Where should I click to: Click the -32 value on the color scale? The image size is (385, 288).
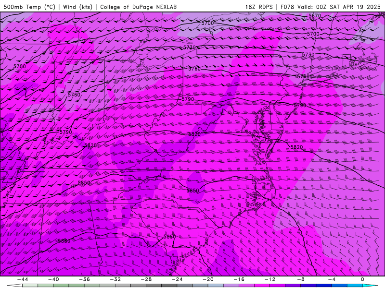tap(115, 279)
